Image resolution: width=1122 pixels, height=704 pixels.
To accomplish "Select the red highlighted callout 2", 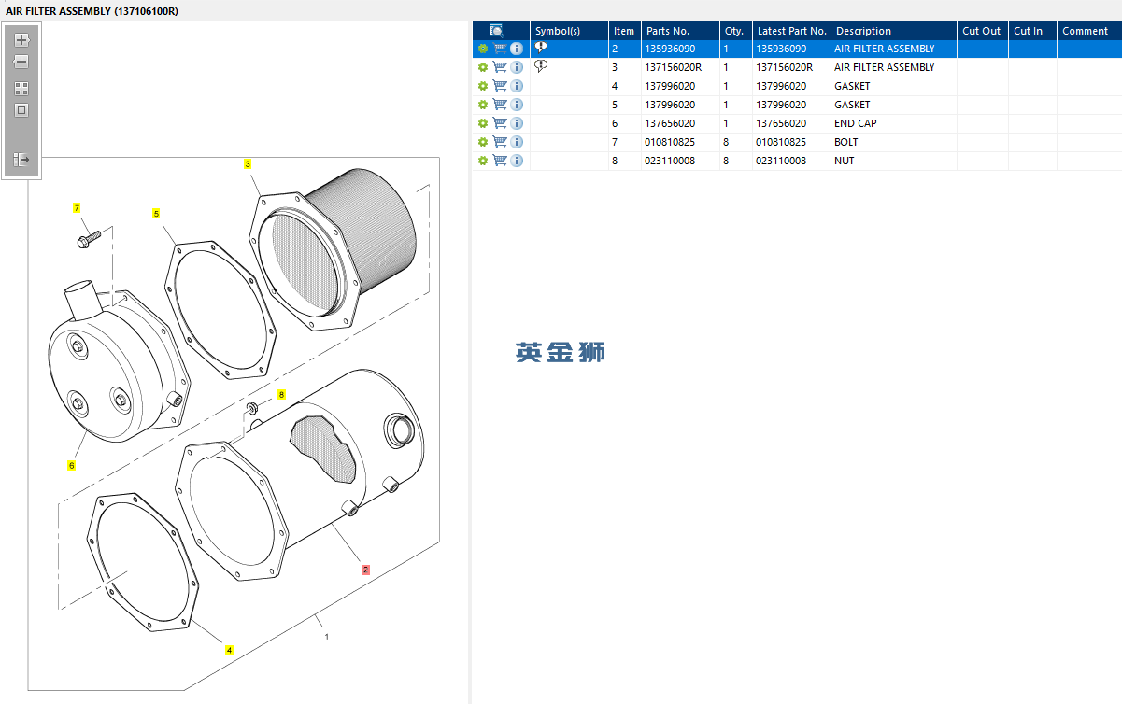I will (365, 569).
